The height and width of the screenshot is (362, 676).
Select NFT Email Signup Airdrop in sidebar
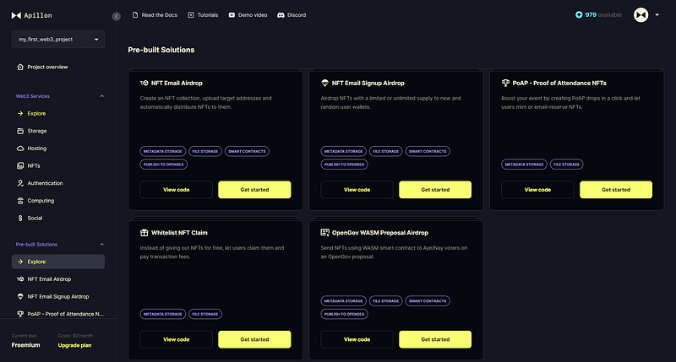58,296
